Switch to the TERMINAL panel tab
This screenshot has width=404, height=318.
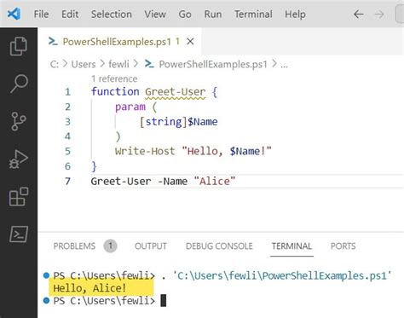pos(291,246)
